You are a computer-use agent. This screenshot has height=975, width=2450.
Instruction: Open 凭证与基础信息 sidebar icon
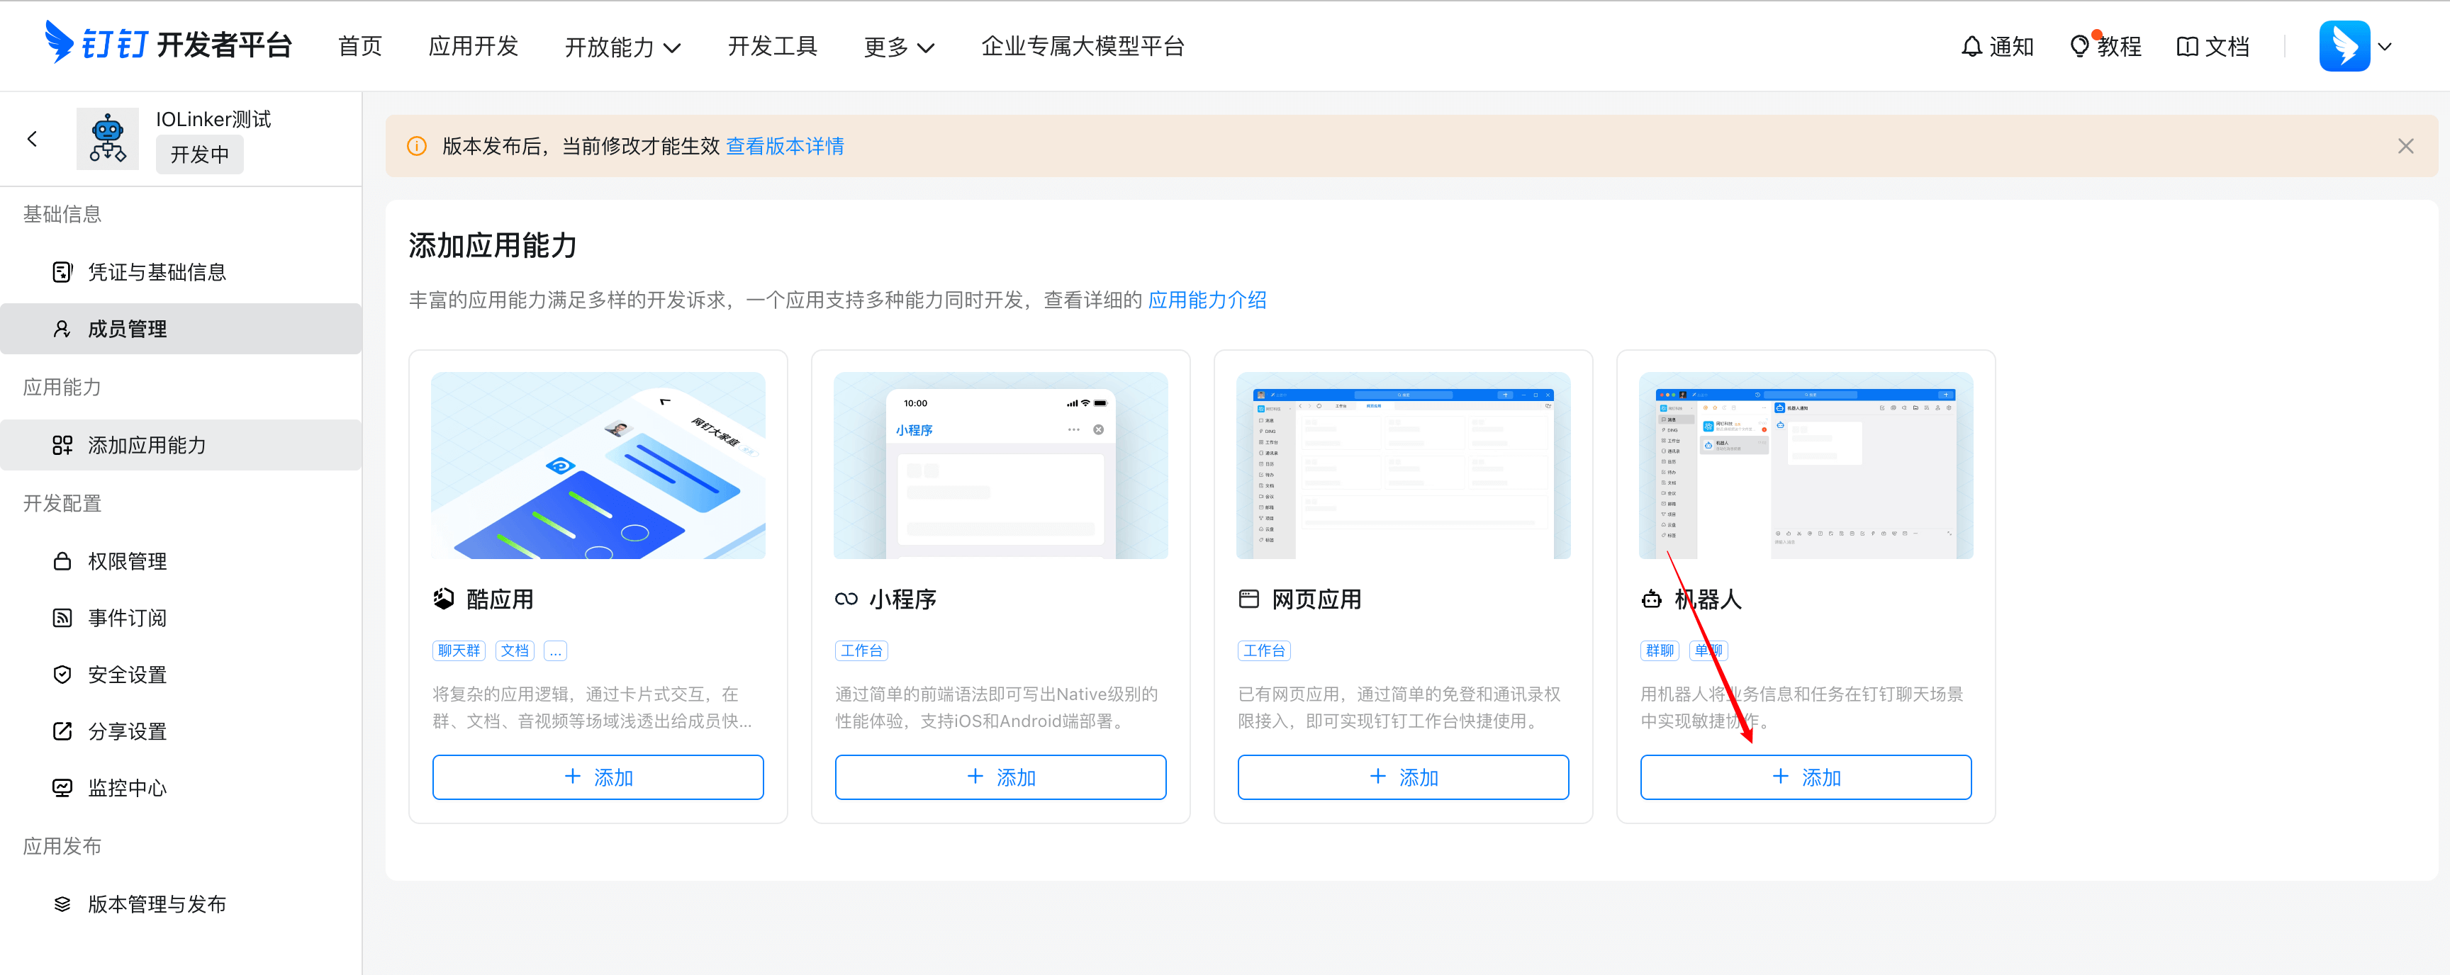pyautogui.click(x=62, y=272)
